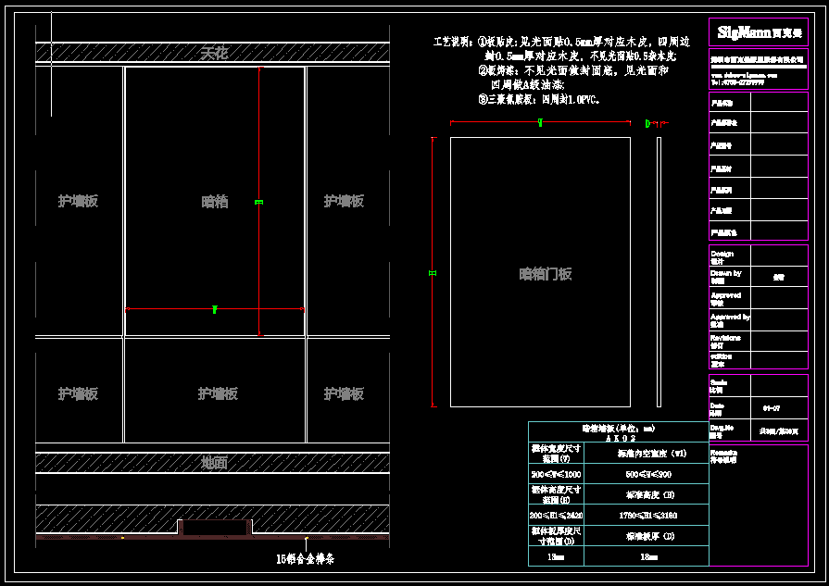Select the 暗箱门板 door panel label
The height and width of the screenshot is (586, 829).
tap(545, 273)
